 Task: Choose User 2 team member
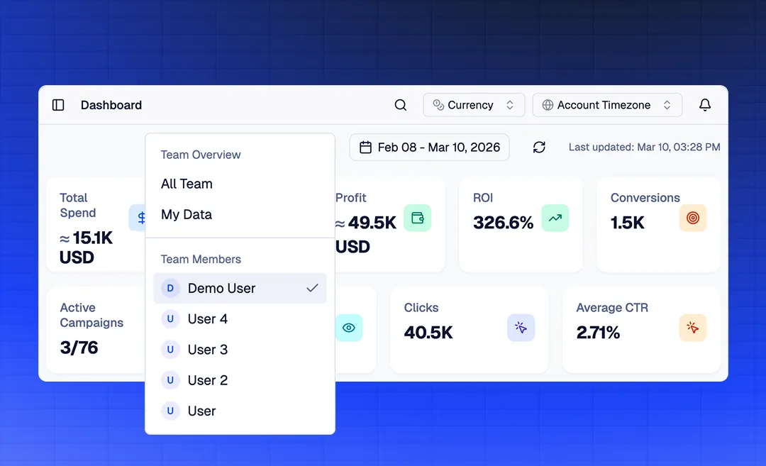208,380
